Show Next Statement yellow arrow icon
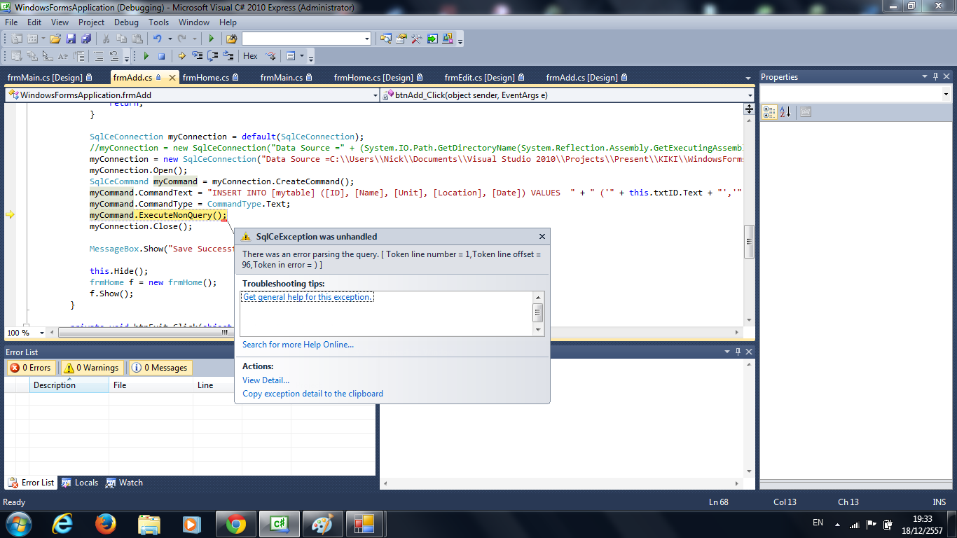The width and height of the screenshot is (957, 538). pos(182,56)
